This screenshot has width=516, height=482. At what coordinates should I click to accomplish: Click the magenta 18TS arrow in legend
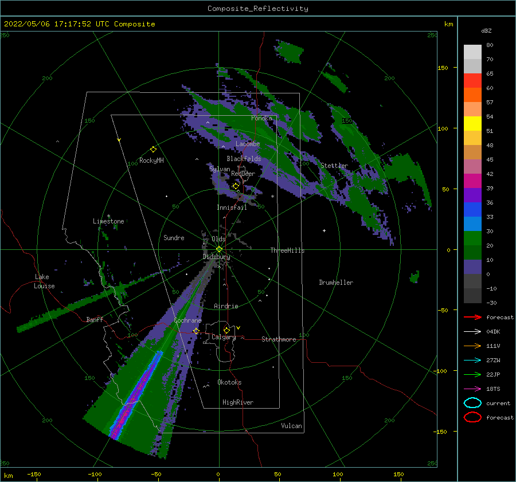pyautogui.click(x=472, y=389)
